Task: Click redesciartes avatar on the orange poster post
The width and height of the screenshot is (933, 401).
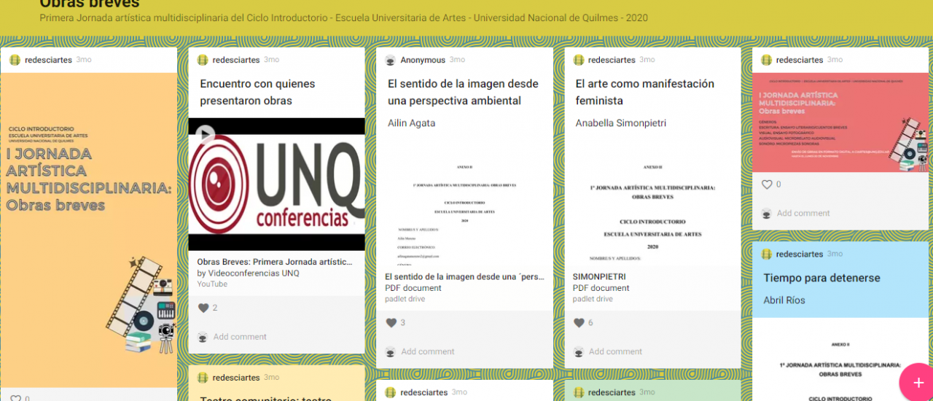Action: (15, 60)
